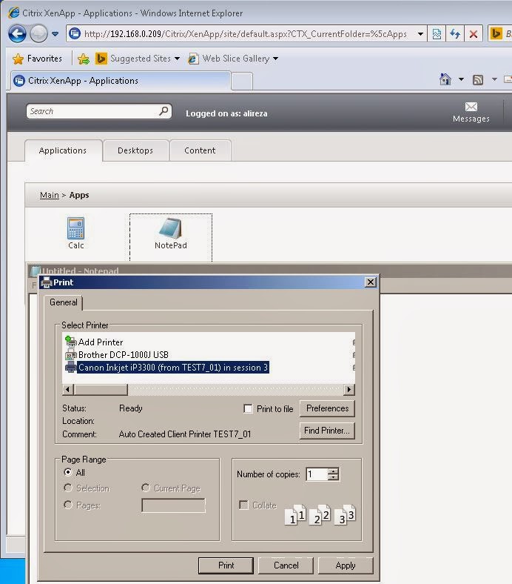Click the browser Back arrow button

tap(17, 34)
